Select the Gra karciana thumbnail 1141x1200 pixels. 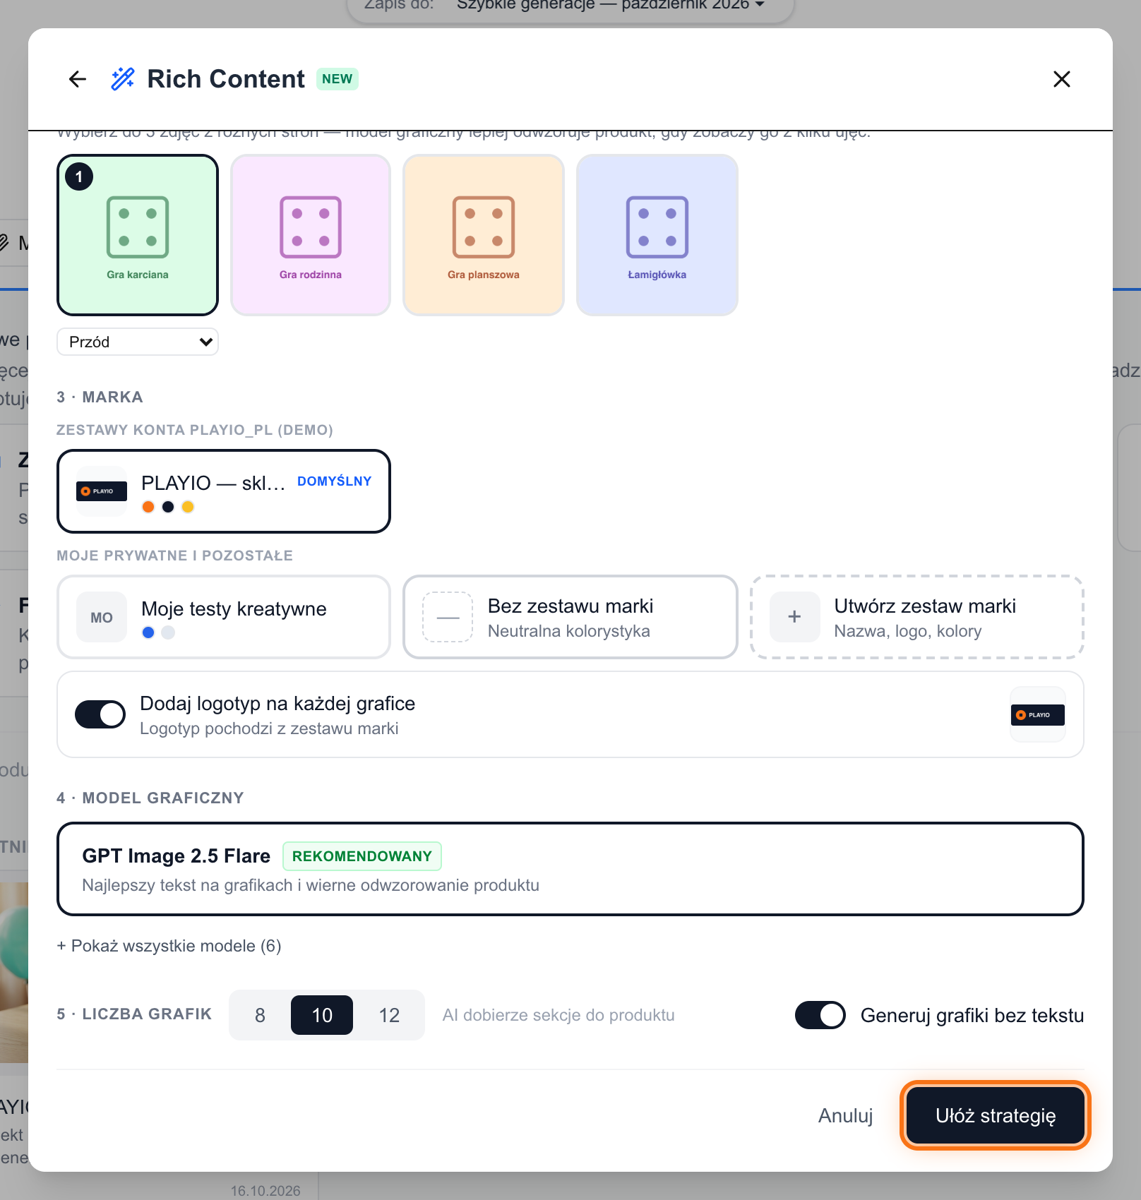click(138, 235)
